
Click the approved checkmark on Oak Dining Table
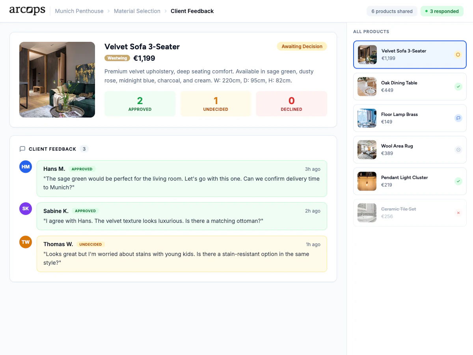(458, 86)
